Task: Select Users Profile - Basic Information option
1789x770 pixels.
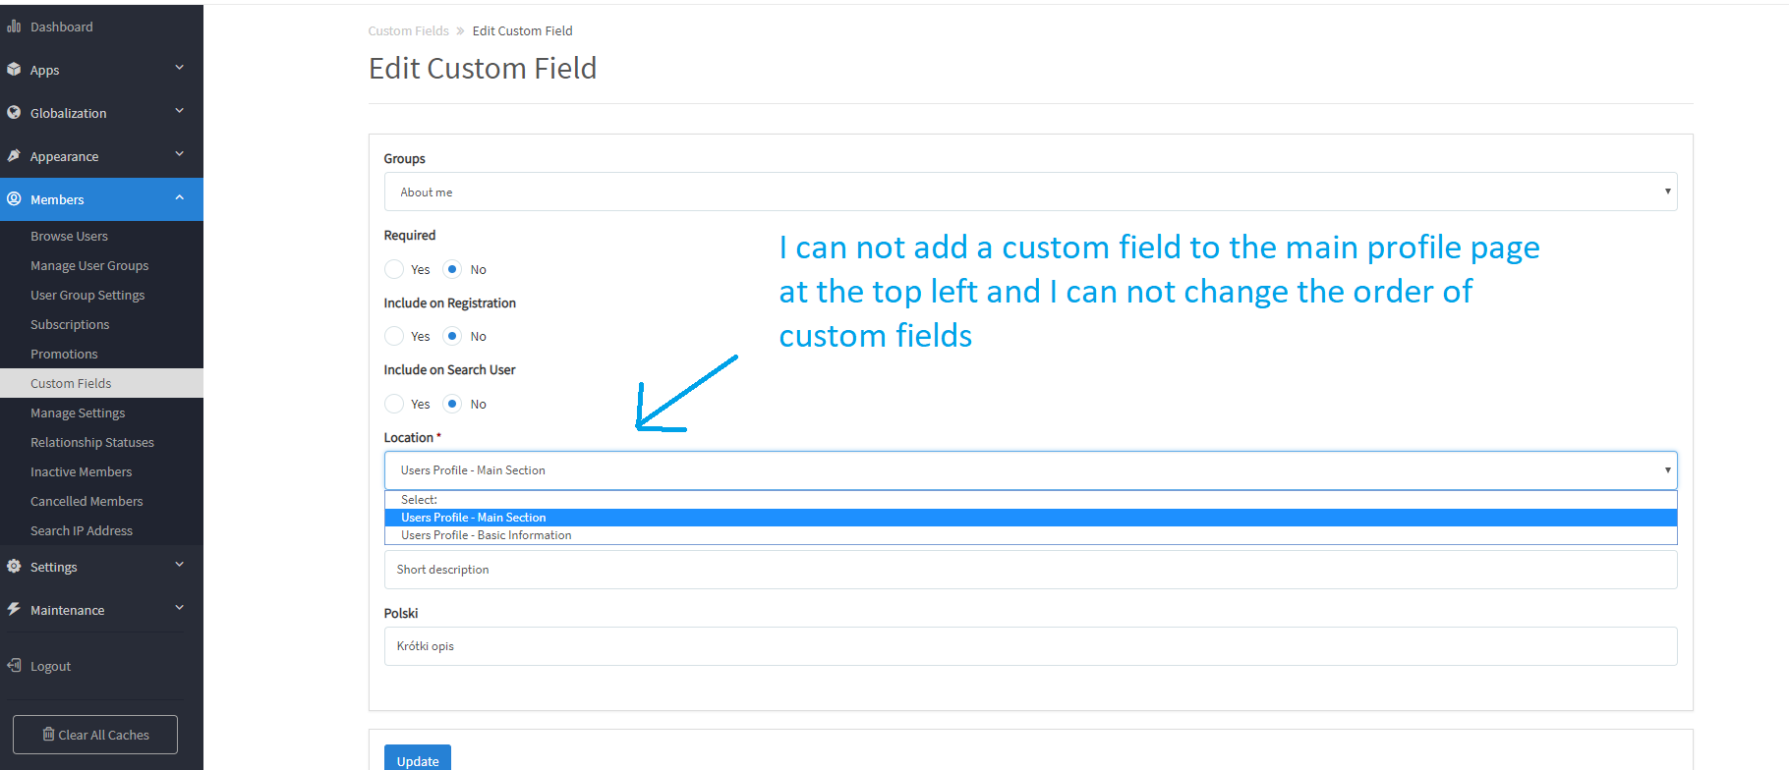Action: click(x=486, y=534)
